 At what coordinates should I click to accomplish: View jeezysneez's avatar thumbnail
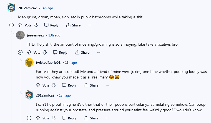pos(20,35)
